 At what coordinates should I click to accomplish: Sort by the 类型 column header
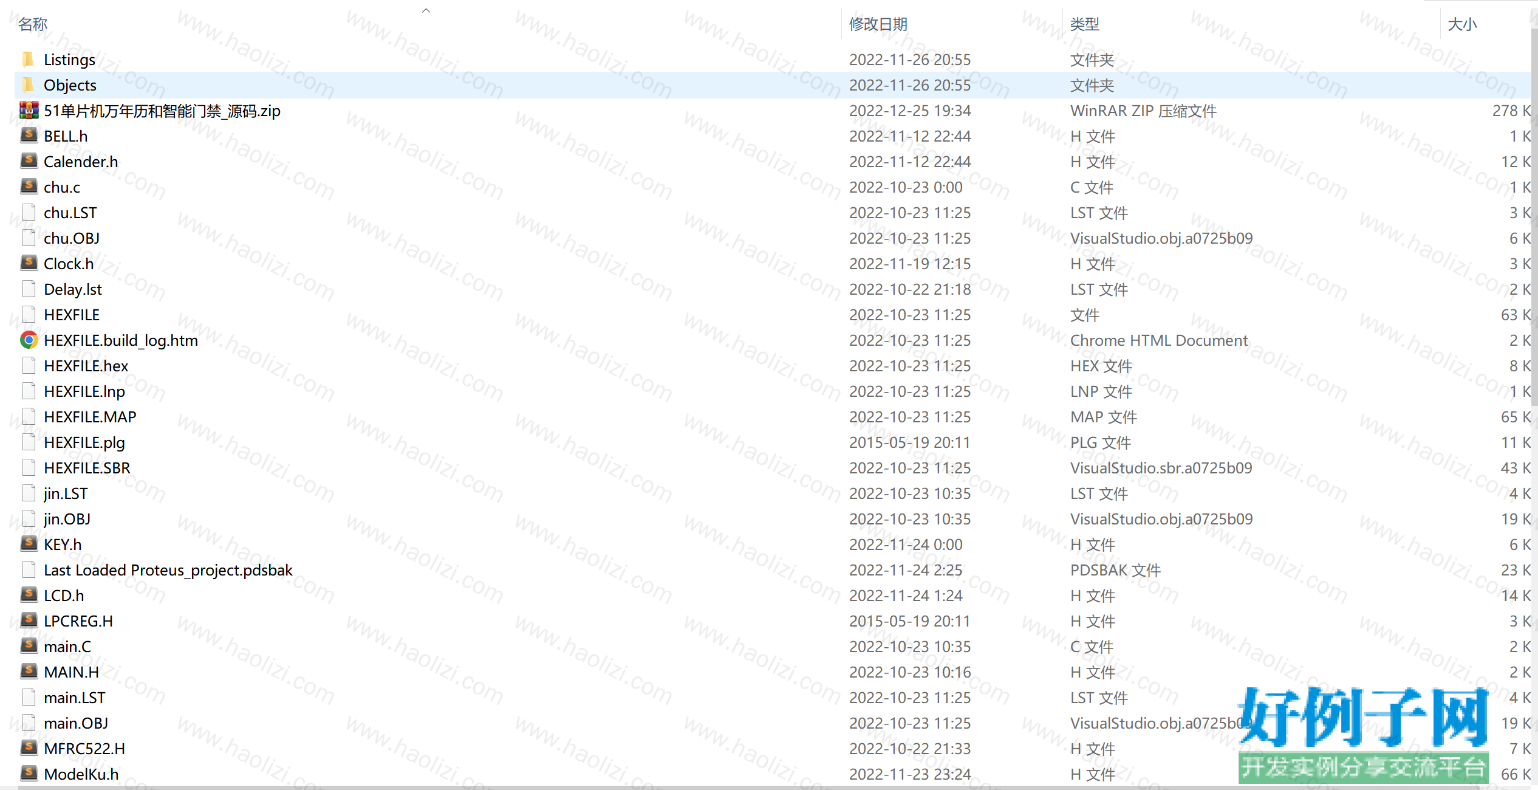(x=1085, y=24)
